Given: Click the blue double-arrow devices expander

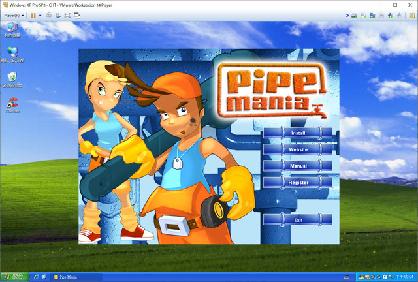Looking at the screenshot, I should coord(347,16).
